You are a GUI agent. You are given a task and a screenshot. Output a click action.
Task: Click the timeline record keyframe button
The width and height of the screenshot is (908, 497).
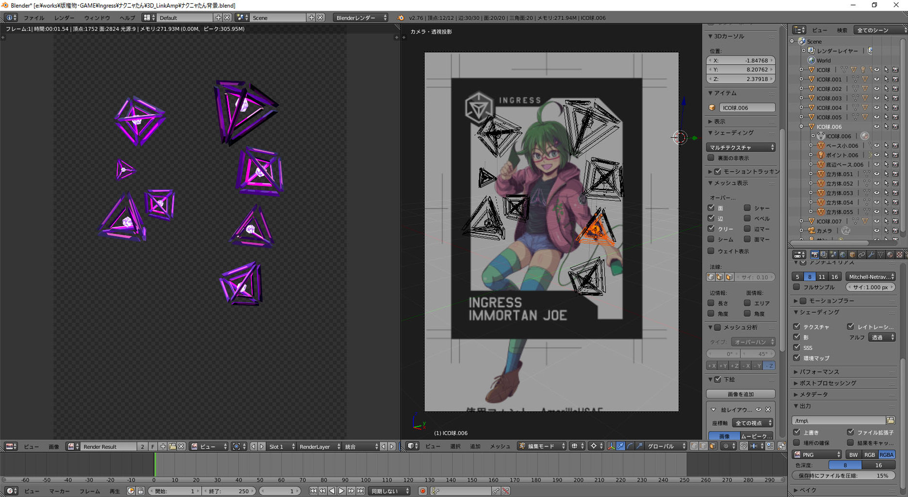pos(422,491)
